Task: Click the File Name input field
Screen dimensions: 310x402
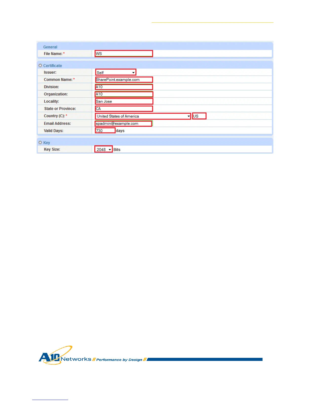Action: [x=124, y=54]
